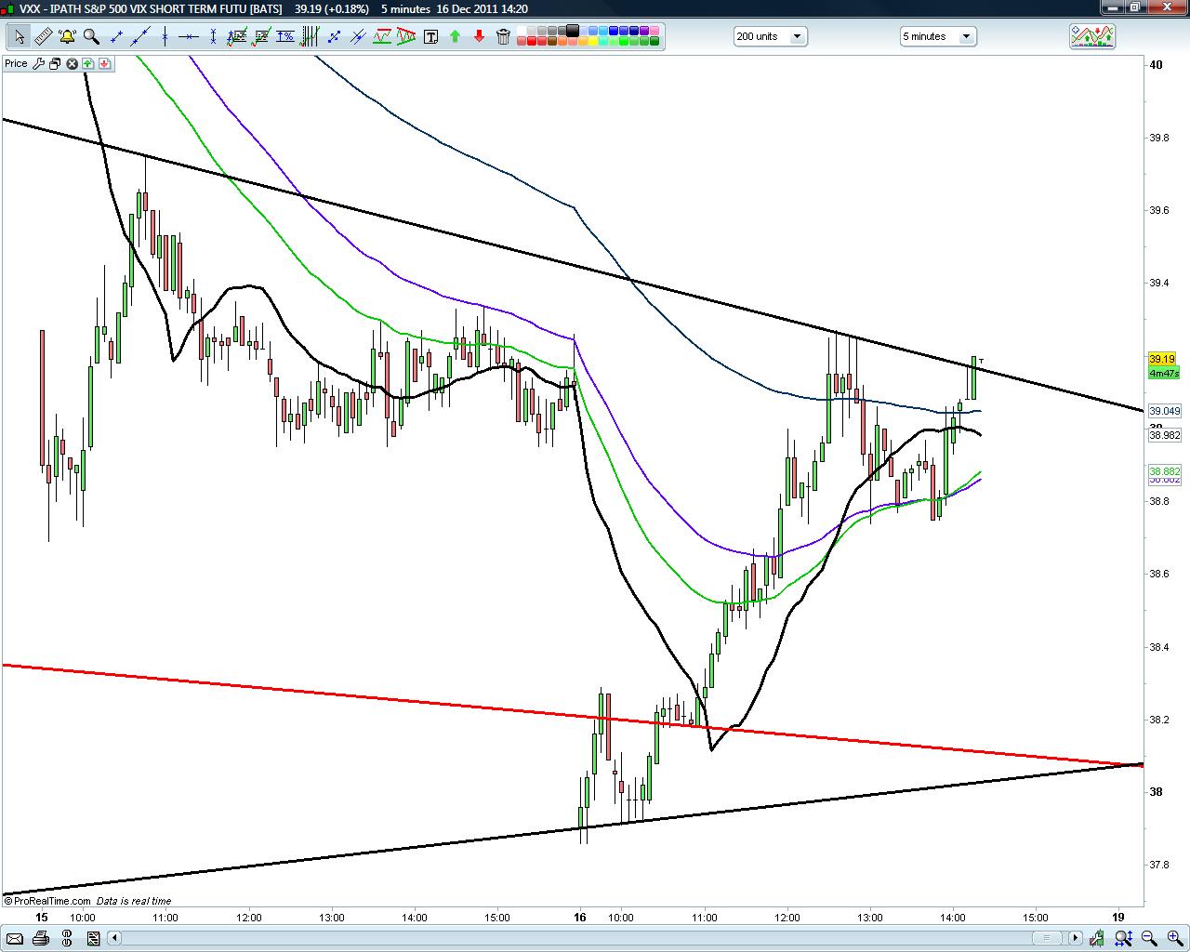Click the horizontal scrollbar right arrow

[1076, 938]
